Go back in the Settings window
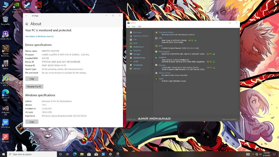 26,16
